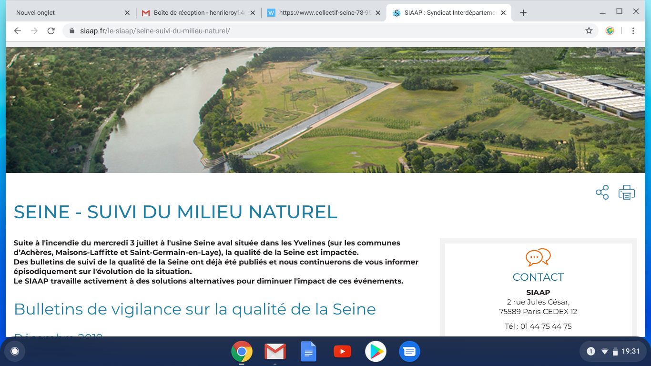Launch YouTube from the shelf
This screenshot has height=366, width=651.
[x=342, y=352]
